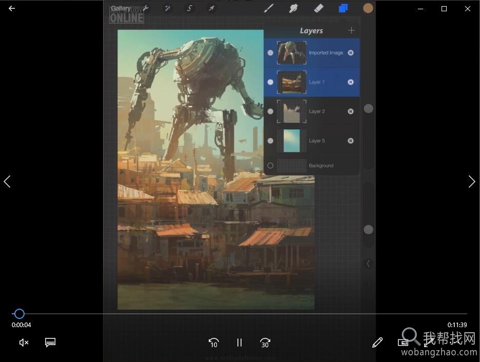The image size is (480, 362).
Task: Click the total duration 0:11:39
Action: [457, 325]
